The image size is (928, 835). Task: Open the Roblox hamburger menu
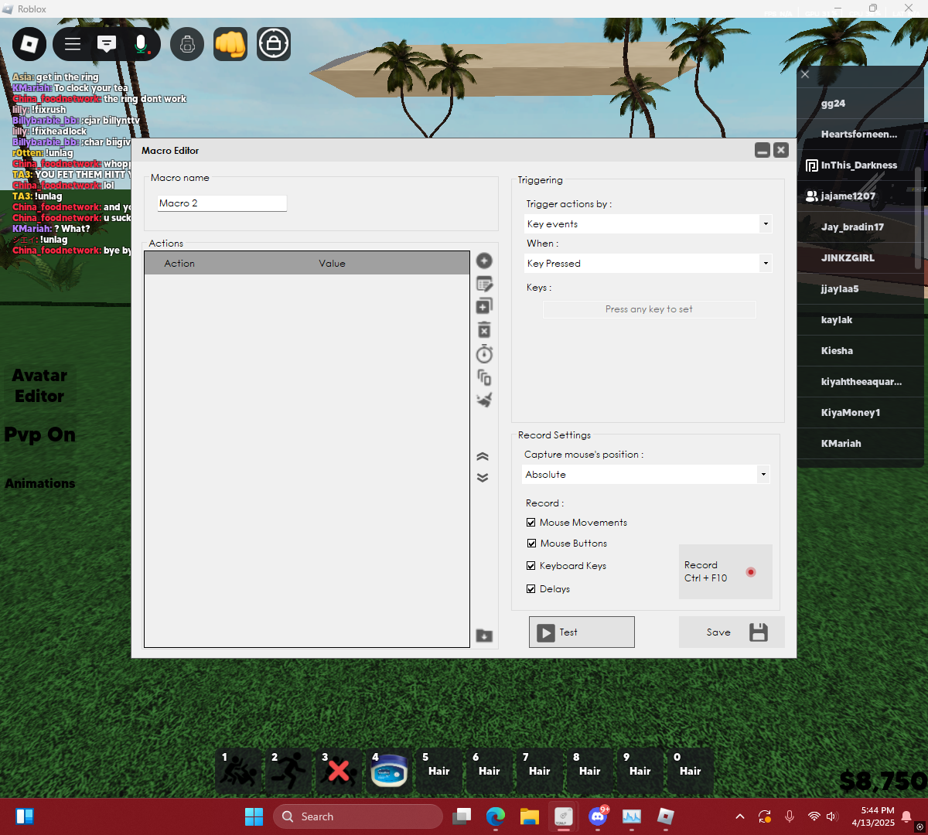click(x=73, y=44)
